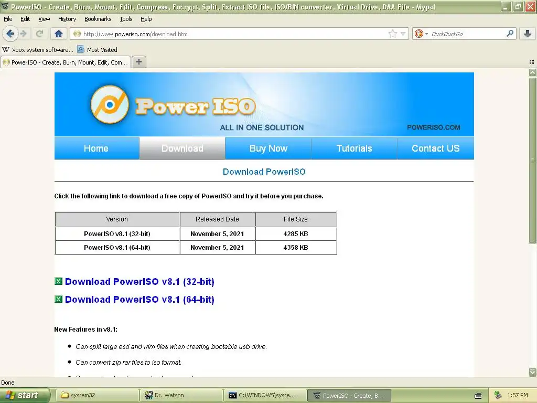Click the Safely Remove Hardware tray icon
Image resolution: width=537 pixels, height=403 pixels.
(498, 396)
